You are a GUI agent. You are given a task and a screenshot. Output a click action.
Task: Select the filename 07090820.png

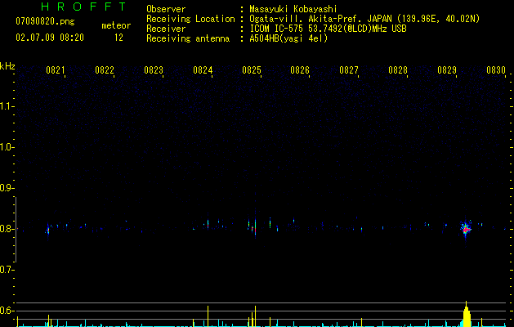point(45,22)
